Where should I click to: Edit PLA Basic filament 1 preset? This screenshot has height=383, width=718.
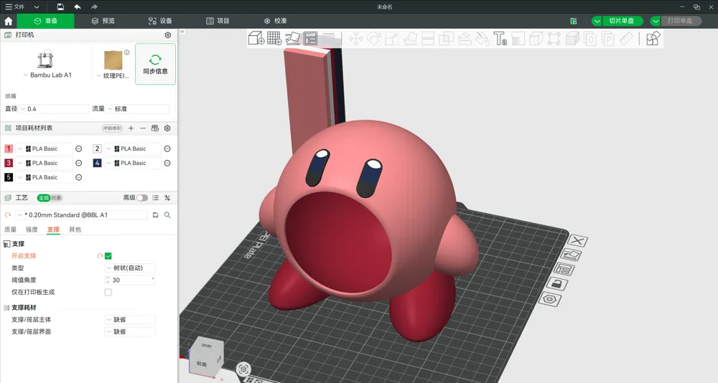pyautogui.click(x=78, y=148)
